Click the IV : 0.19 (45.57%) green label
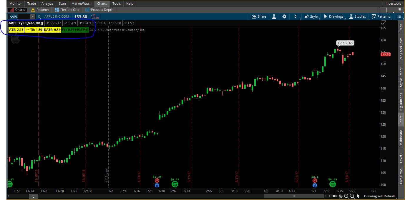Image resolution: width=405 pixels, height=200 pixels. 75,30
